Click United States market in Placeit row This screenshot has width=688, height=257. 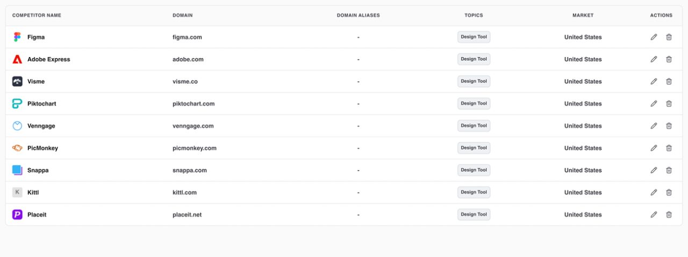(x=583, y=215)
